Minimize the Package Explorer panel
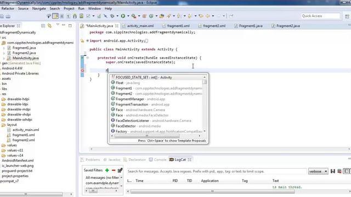Viewport: 351px width, 197px height. 64,25
